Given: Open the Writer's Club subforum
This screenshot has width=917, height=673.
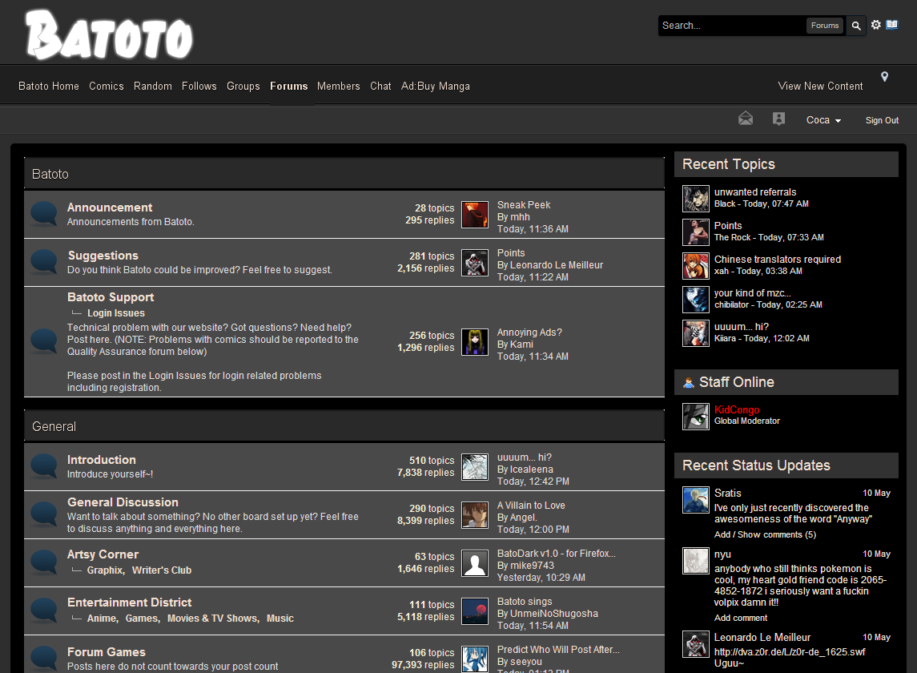Looking at the screenshot, I should coord(162,570).
